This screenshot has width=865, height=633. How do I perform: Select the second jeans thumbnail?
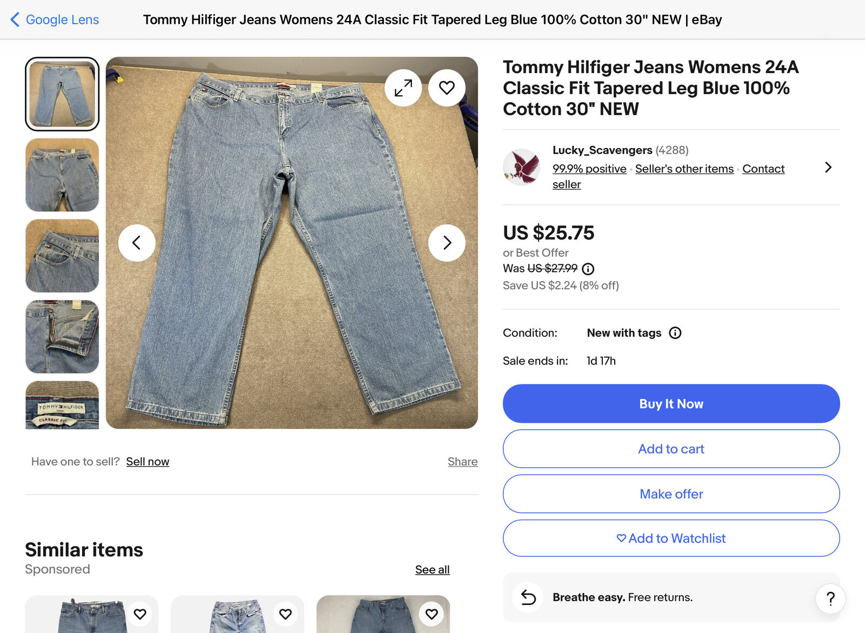click(x=62, y=175)
